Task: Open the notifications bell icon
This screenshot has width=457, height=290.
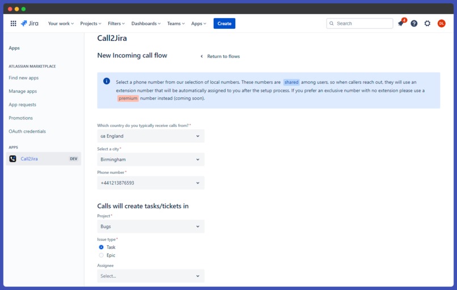Action: point(401,23)
